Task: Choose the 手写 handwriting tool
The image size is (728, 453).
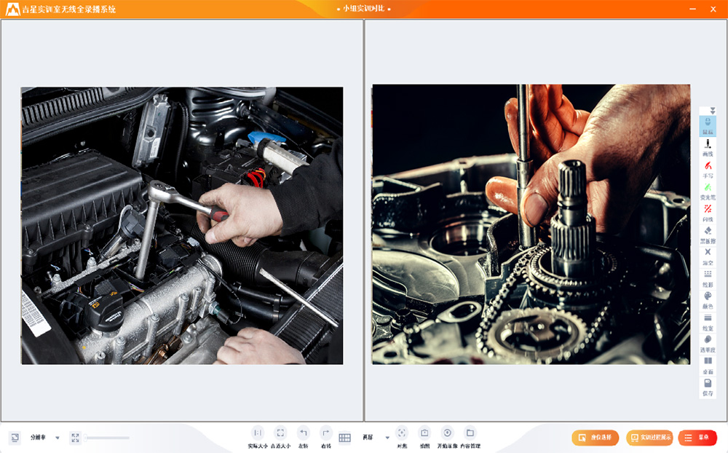Action: (x=707, y=168)
